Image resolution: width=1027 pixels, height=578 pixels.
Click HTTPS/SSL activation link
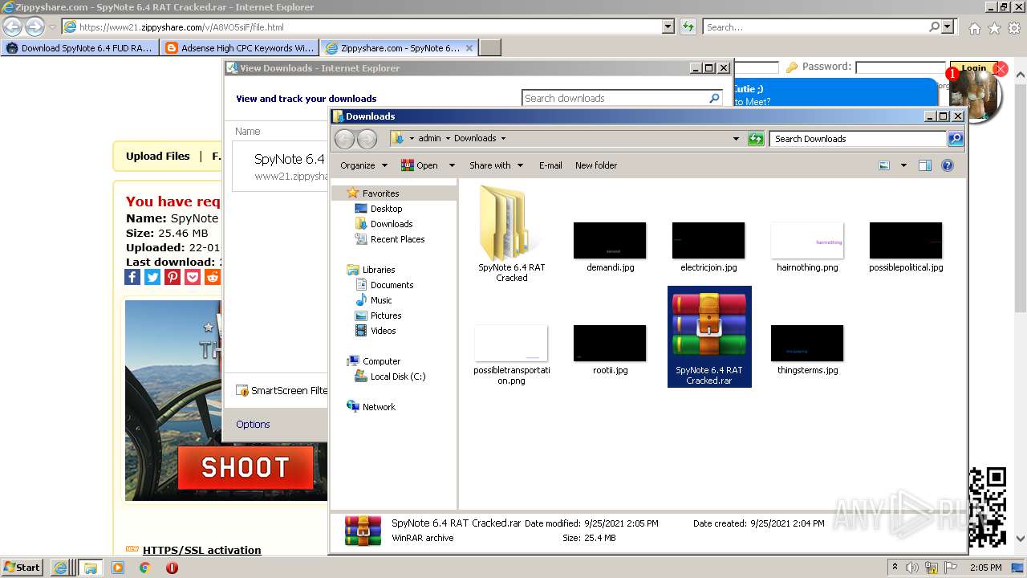pyautogui.click(x=201, y=550)
